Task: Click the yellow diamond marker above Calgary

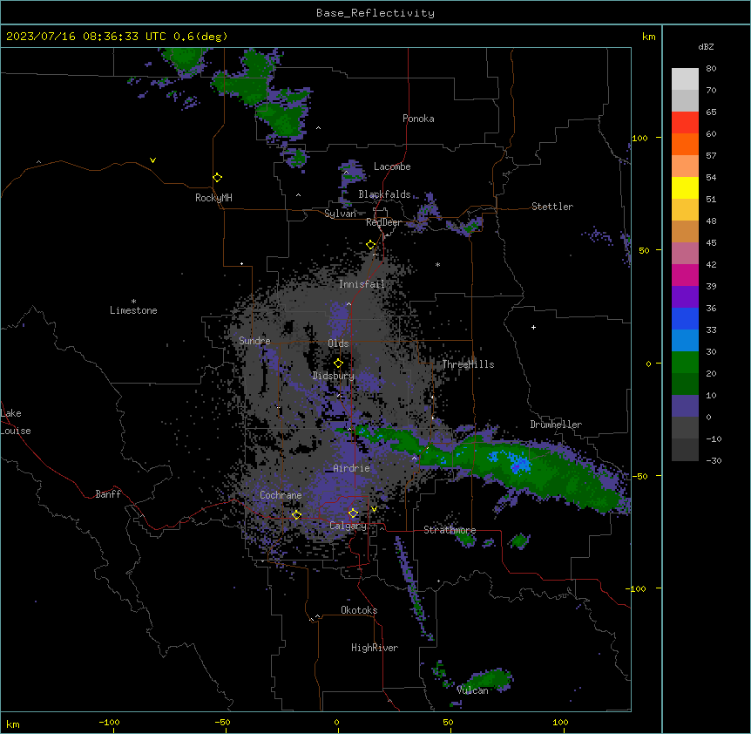Action: (353, 513)
